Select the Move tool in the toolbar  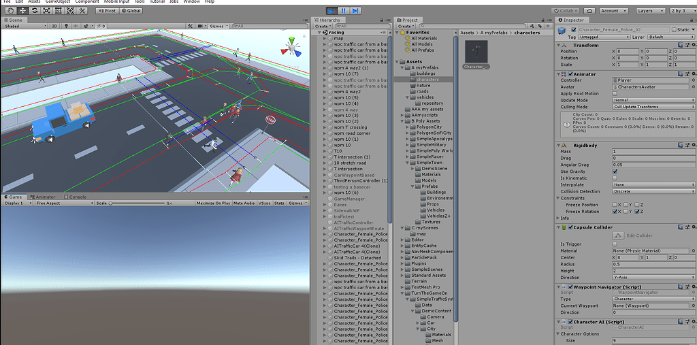pos(22,11)
